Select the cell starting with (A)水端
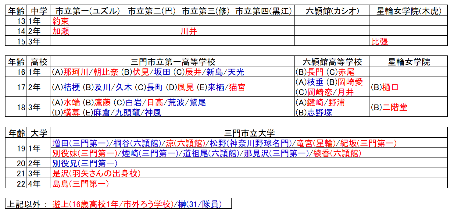Viewport: 454px width, 216px height. [173, 107]
